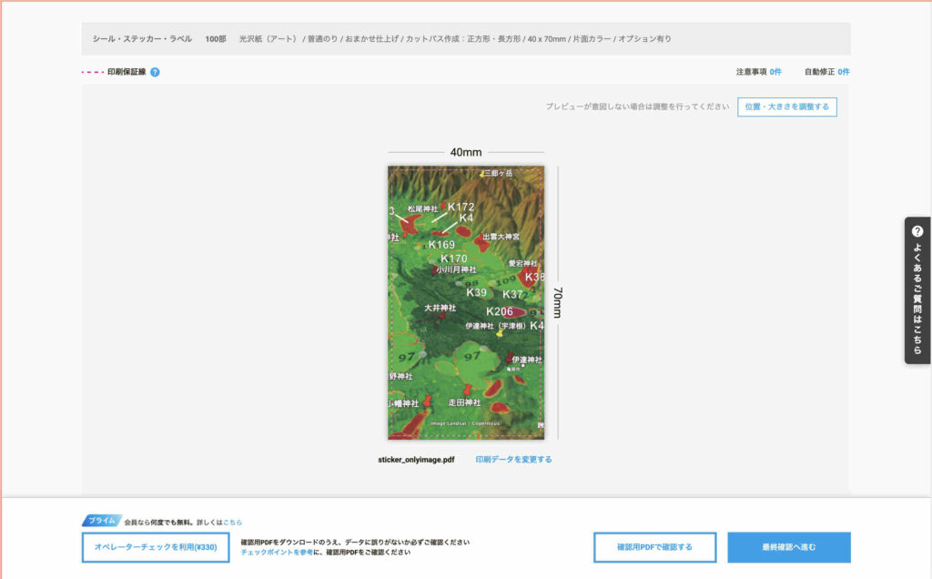Click the question mark icon on the FAQ side tab
Viewport: 932px width, 579px height.
click(917, 231)
